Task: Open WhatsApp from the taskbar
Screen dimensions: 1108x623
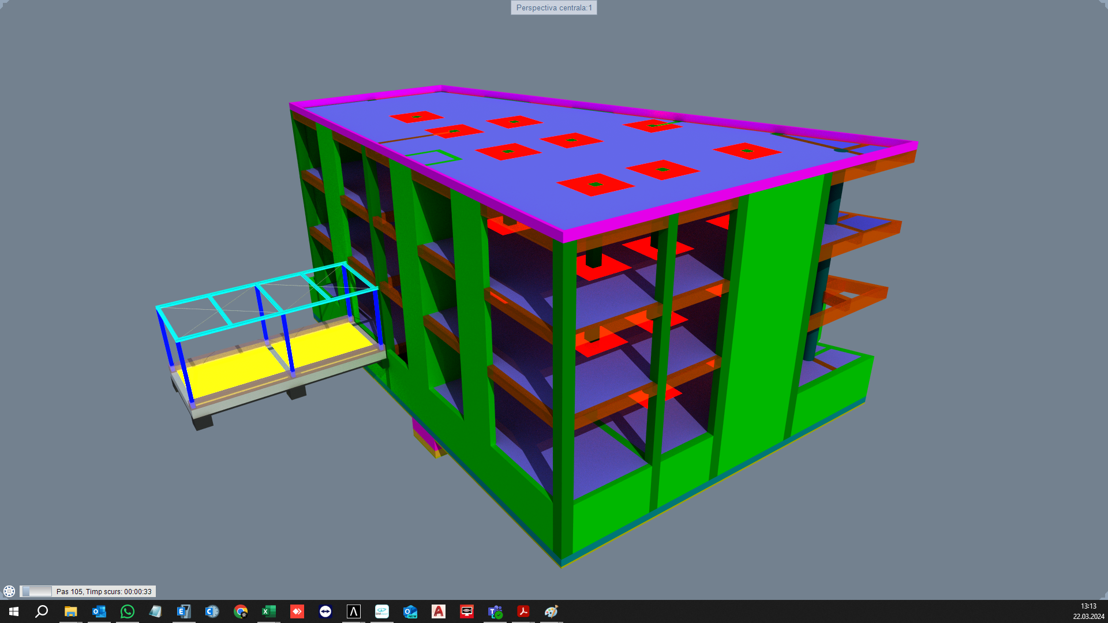Action: click(x=127, y=611)
